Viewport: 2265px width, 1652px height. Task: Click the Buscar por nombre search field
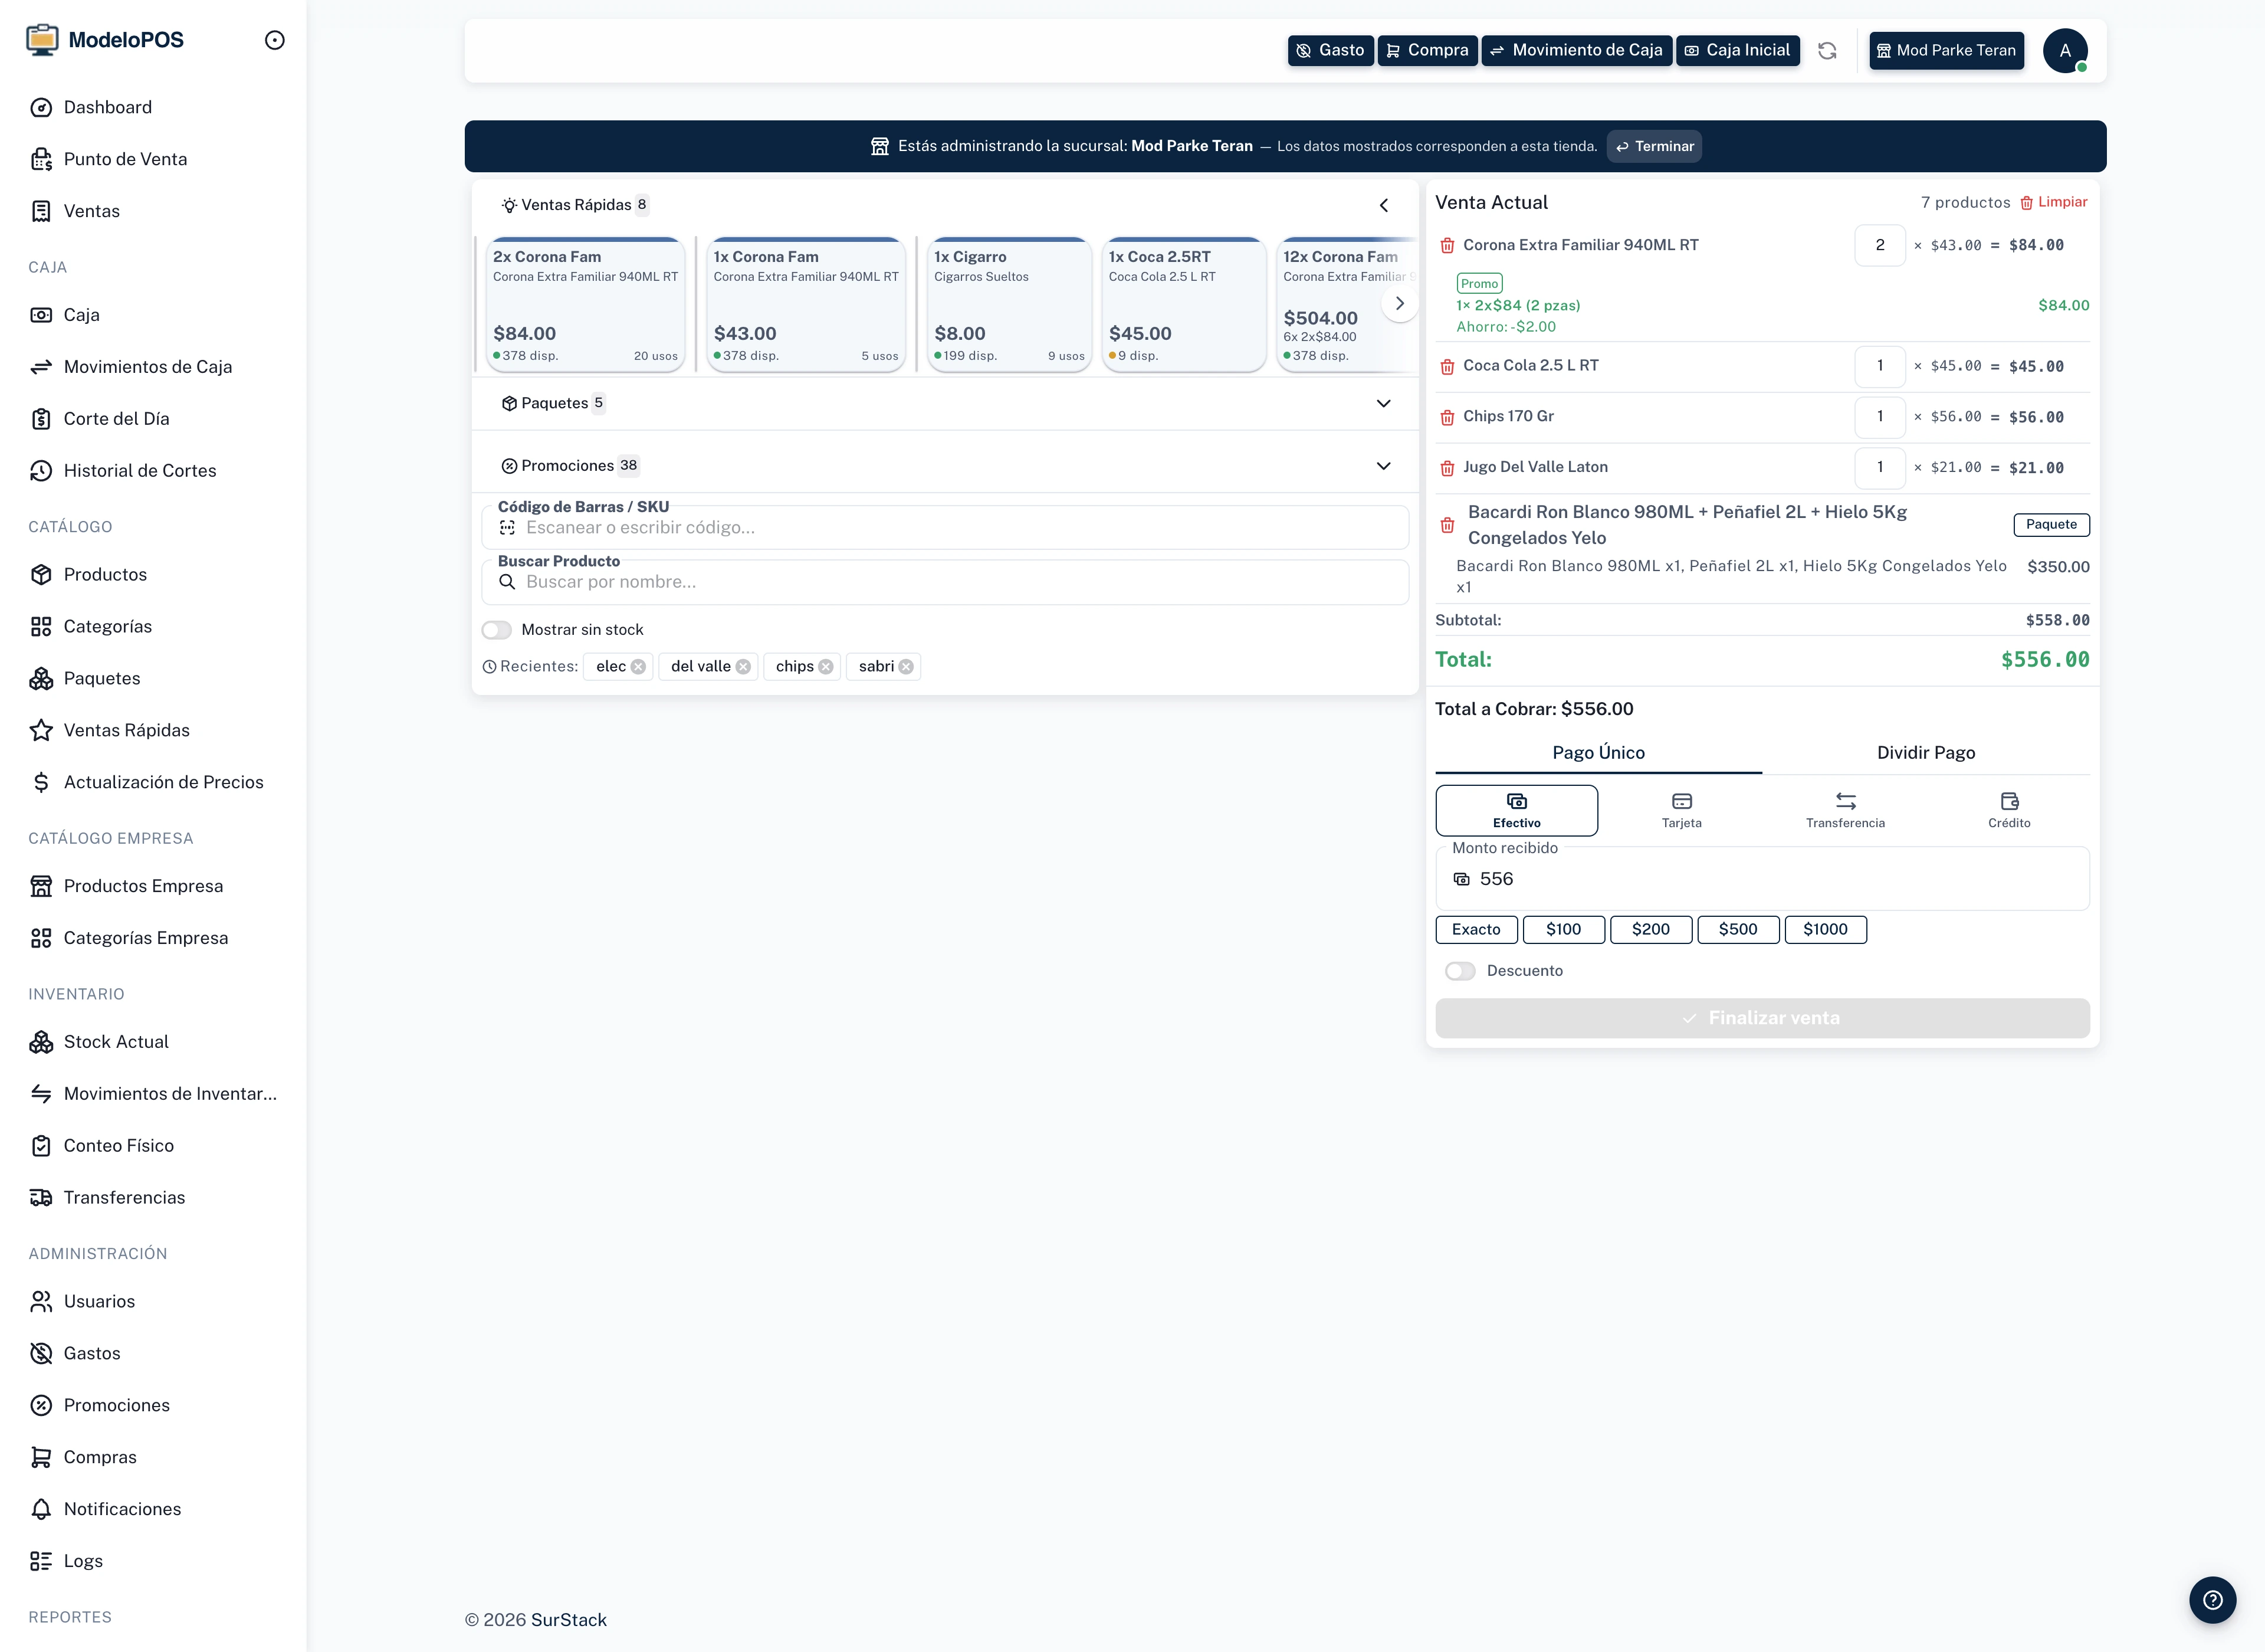[x=944, y=582]
